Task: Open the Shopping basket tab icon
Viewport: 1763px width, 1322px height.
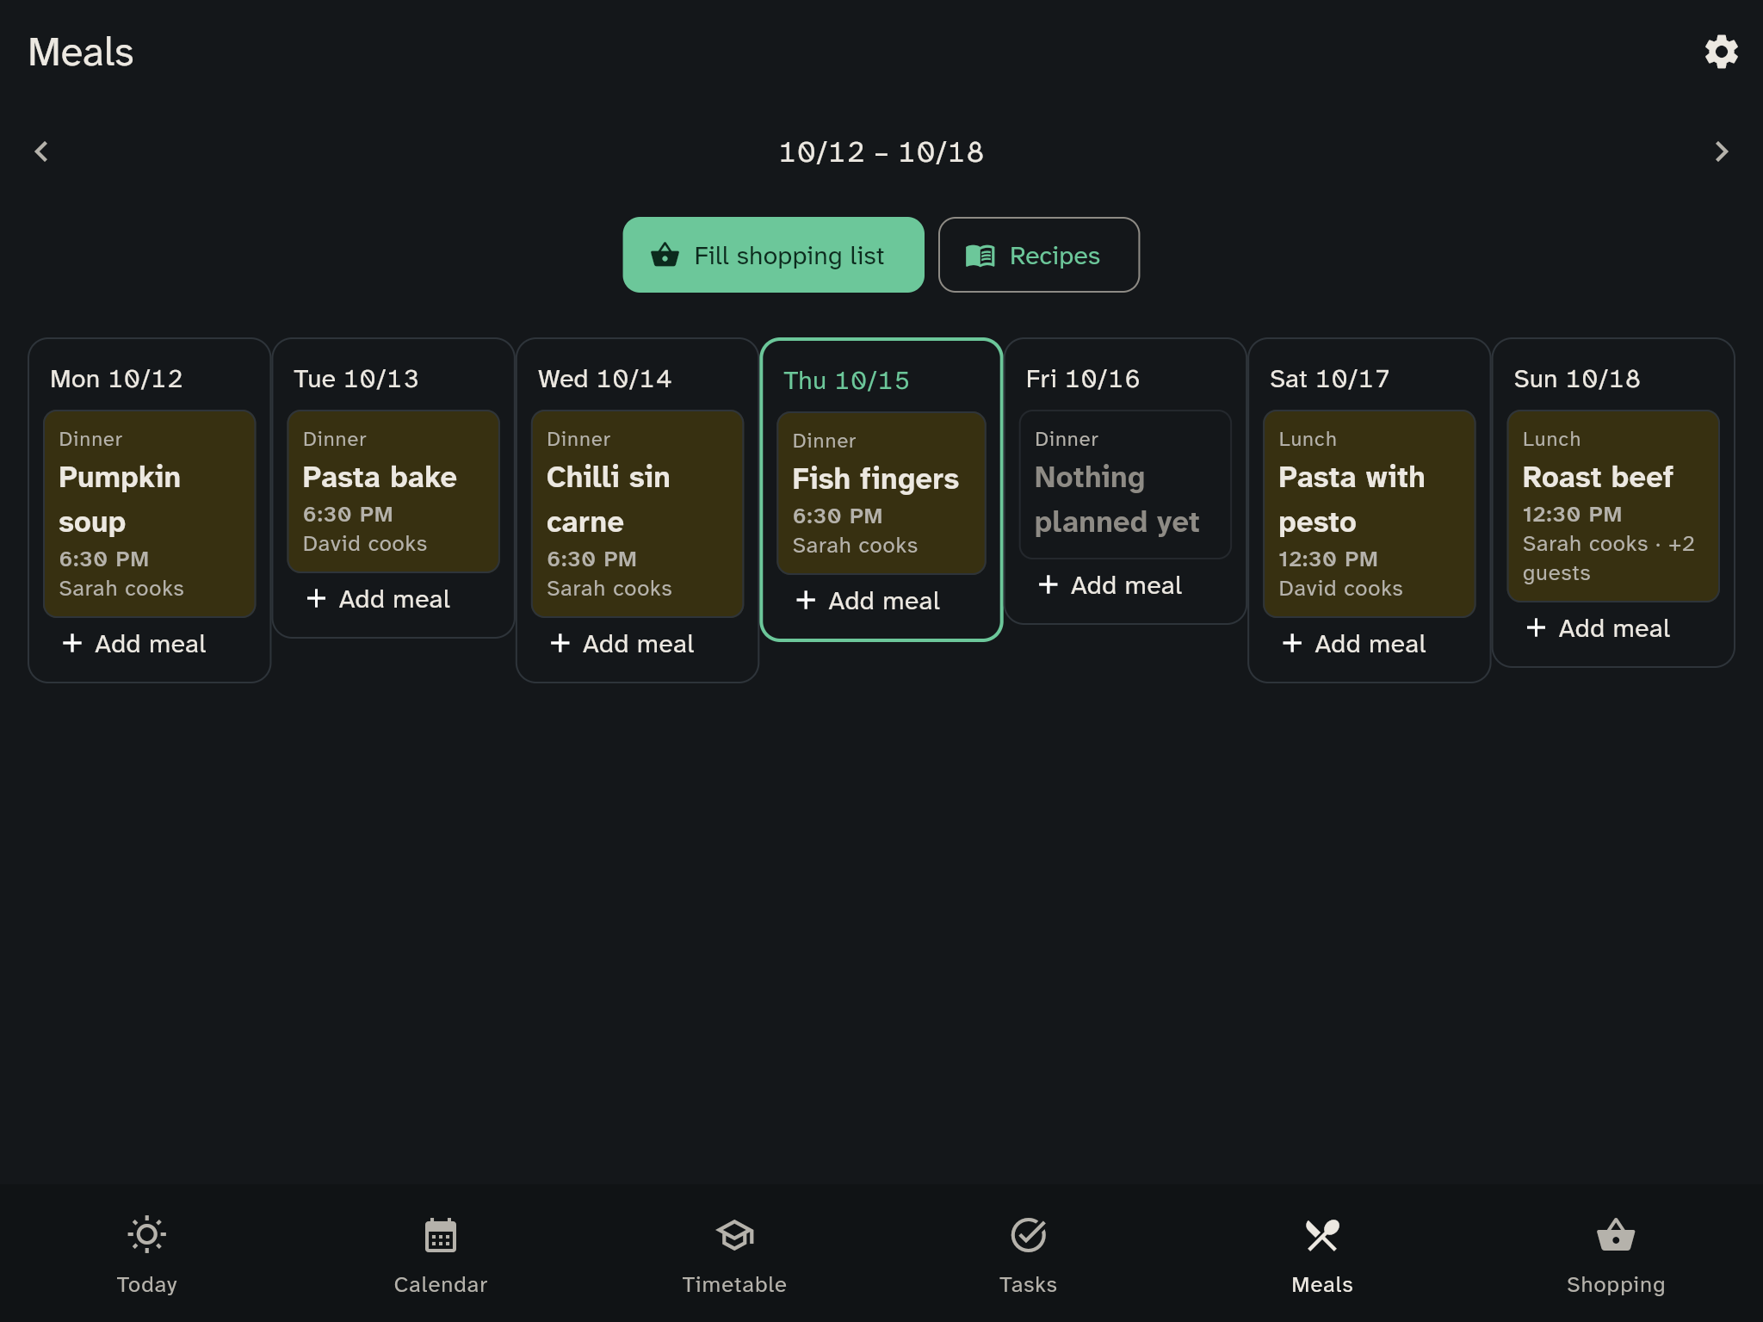Action: [x=1616, y=1235]
